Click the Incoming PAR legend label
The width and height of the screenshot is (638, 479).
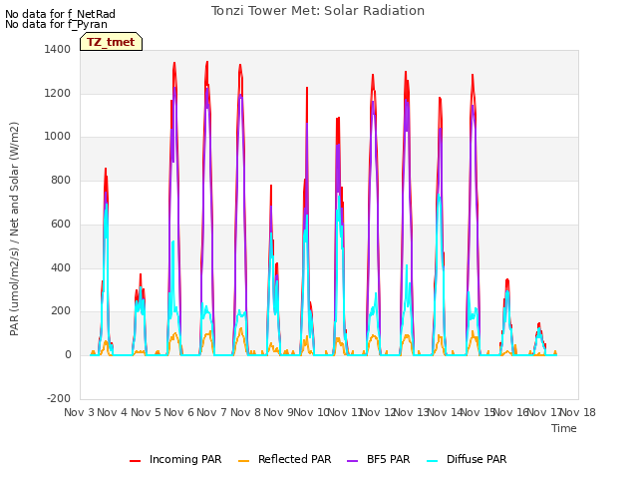pos(185,459)
